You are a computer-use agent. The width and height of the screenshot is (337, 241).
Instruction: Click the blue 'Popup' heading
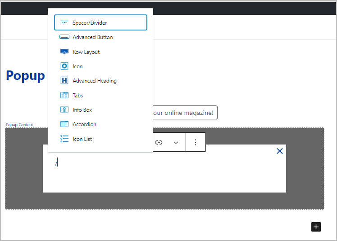25,75
